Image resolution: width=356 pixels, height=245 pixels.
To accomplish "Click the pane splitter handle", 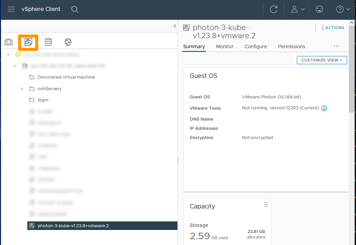I will pos(178,162).
